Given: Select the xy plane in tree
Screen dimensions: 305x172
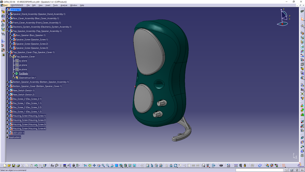Looking at the screenshot, I should pos(23,61).
